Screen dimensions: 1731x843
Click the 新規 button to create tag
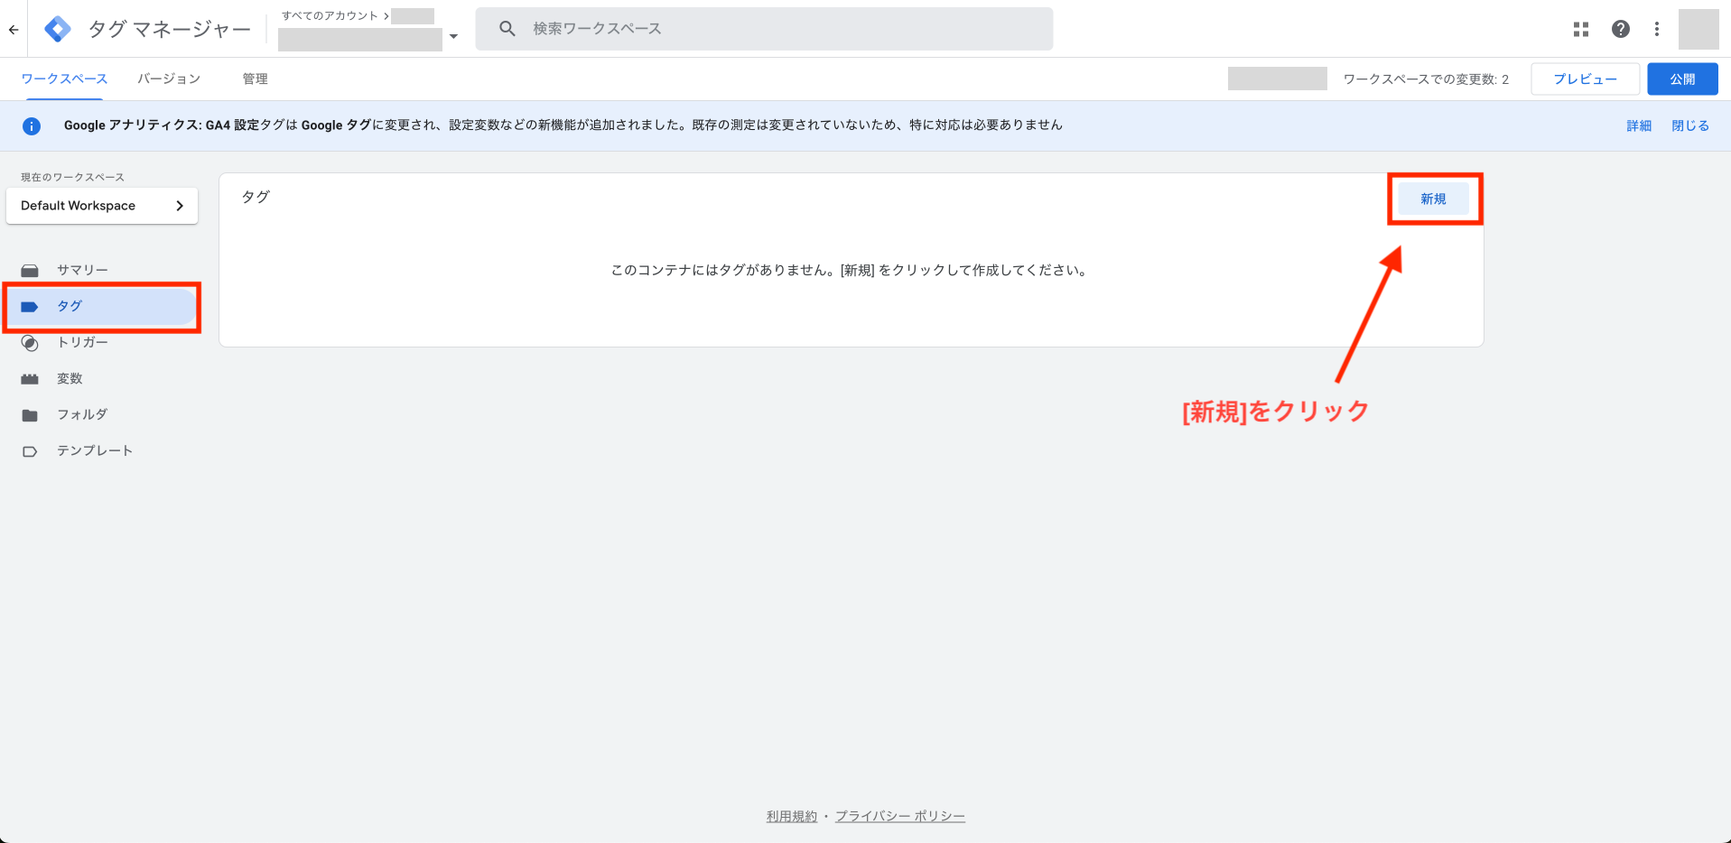1433,199
